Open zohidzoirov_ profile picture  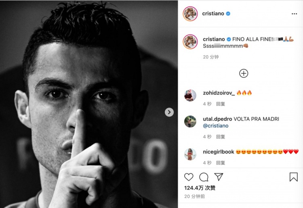[190, 95]
